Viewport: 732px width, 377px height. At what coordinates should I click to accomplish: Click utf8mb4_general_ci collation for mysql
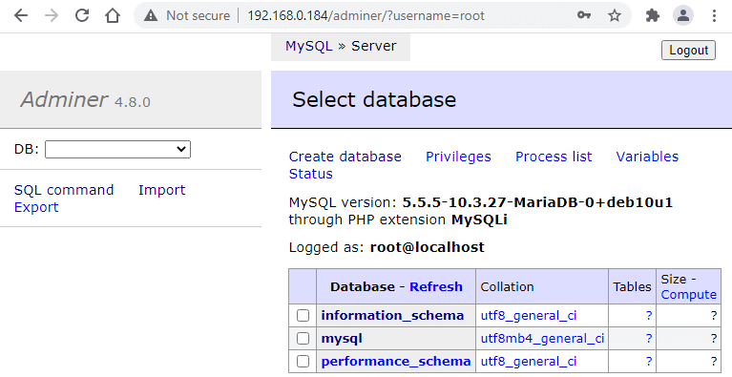(x=542, y=338)
